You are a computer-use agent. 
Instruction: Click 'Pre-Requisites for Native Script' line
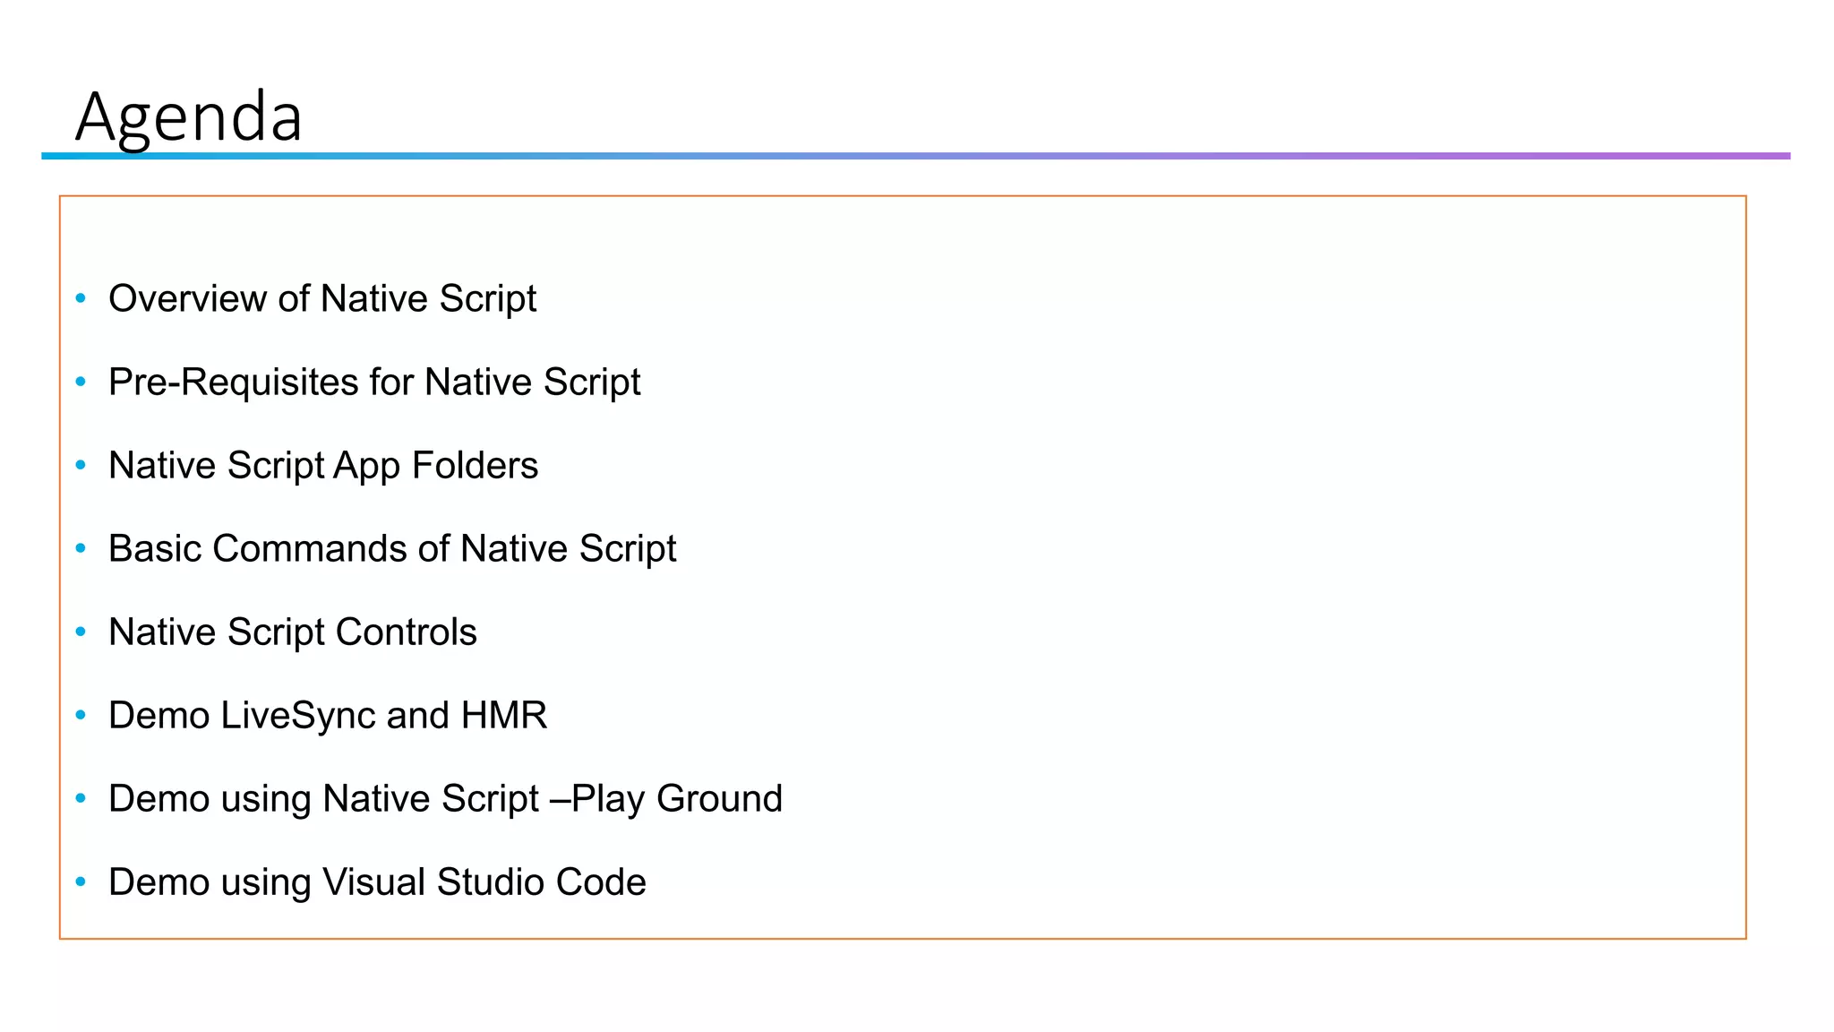pos(374,383)
